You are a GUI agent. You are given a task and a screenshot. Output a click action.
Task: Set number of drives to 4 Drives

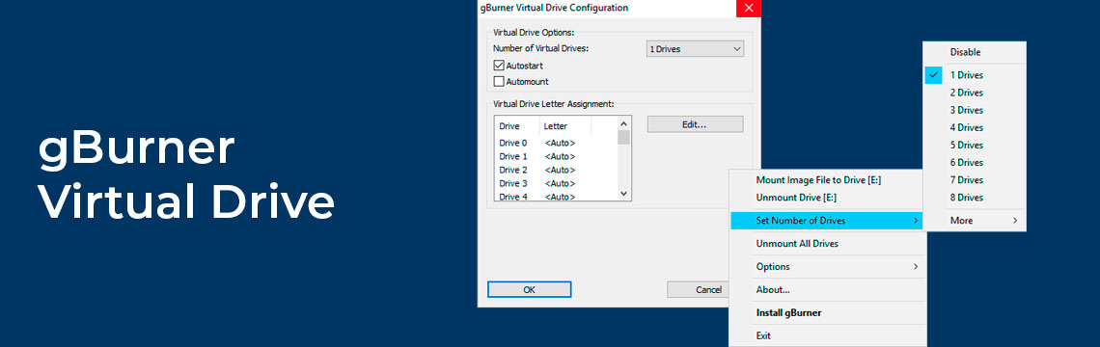(x=975, y=127)
